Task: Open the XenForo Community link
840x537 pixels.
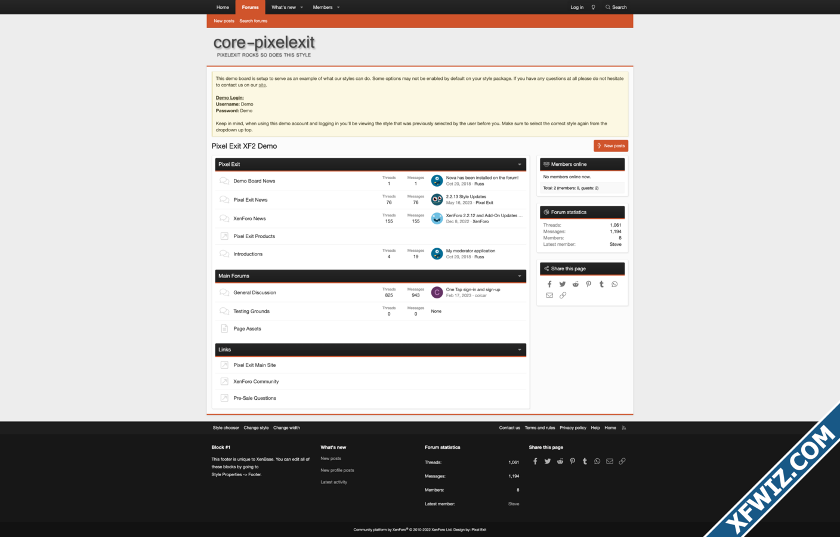Action: coord(256,381)
